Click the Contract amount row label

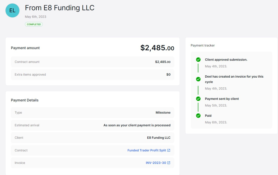tap(27, 62)
